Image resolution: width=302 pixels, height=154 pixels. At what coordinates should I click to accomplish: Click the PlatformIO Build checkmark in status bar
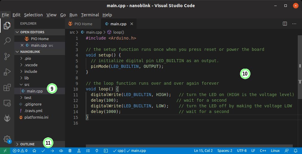(43, 151)
